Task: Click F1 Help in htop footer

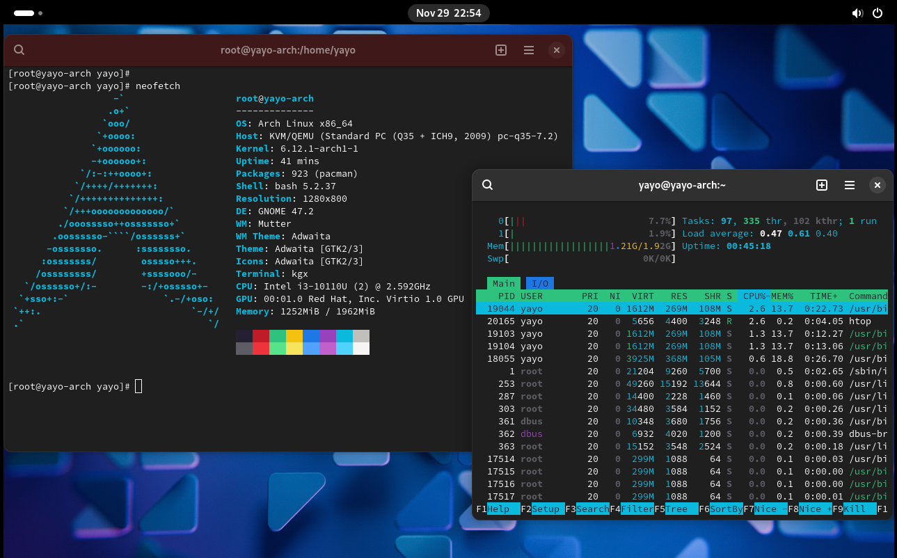Action: pyautogui.click(x=498, y=509)
